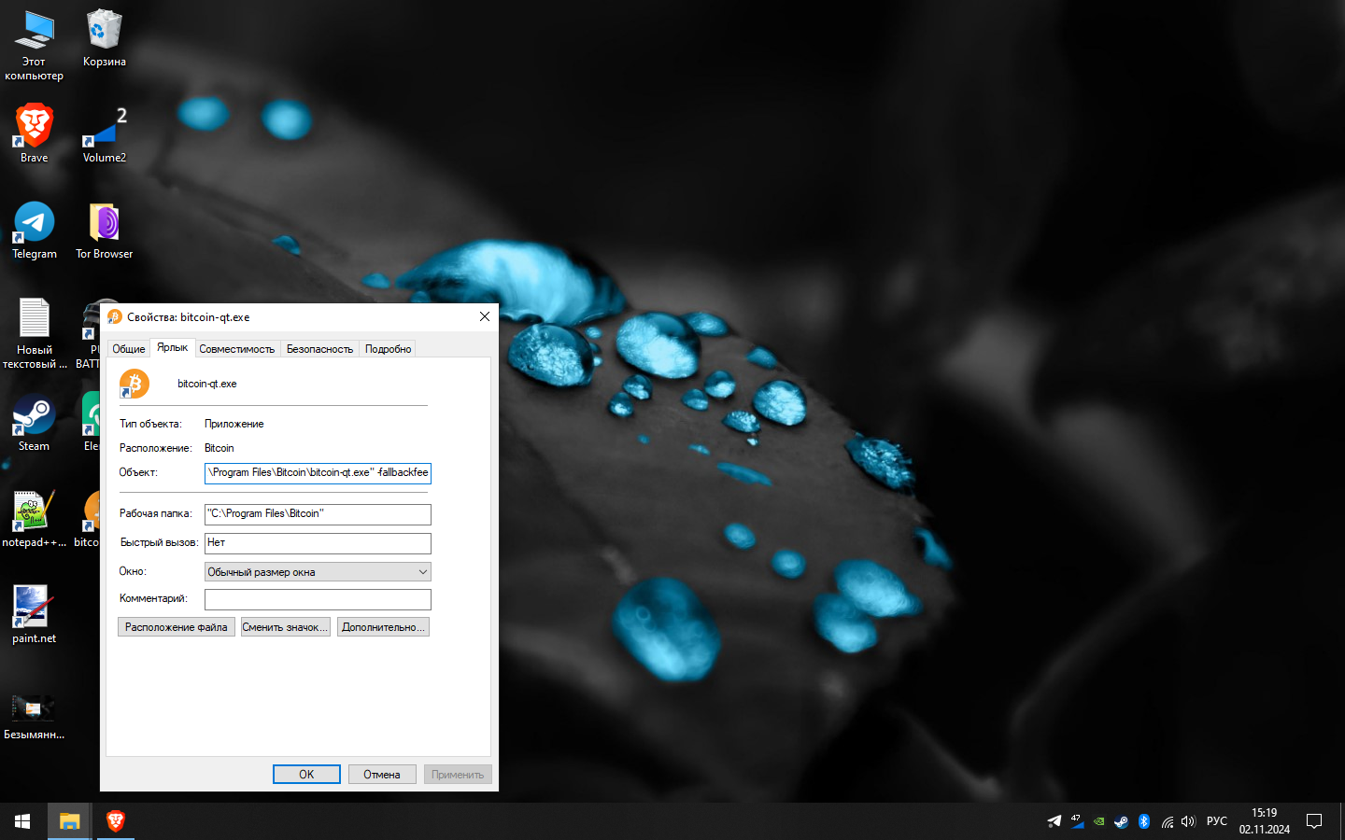Switch to Brave browser in the taskbar
Viewport: 1345px width, 840px height.
click(x=116, y=821)
